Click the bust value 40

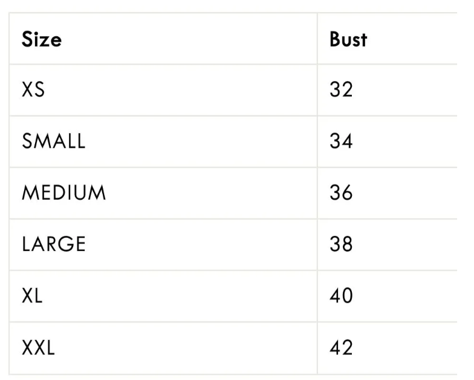pos(341,296)
